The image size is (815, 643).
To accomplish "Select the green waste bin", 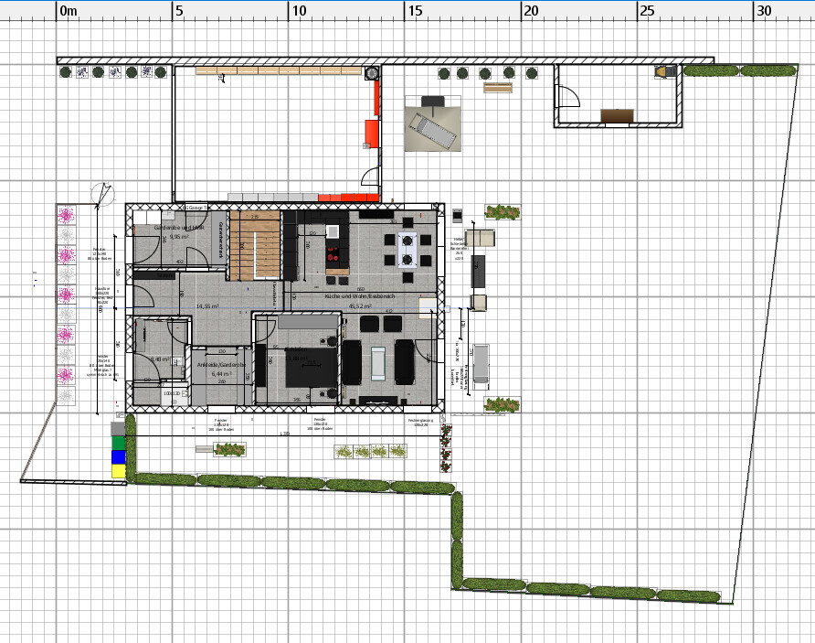I will point(117,443).
